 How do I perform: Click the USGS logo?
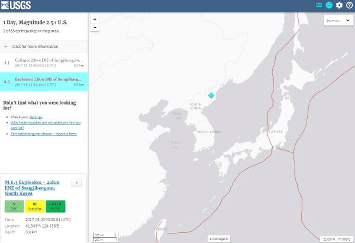click(x=16, y=5)
